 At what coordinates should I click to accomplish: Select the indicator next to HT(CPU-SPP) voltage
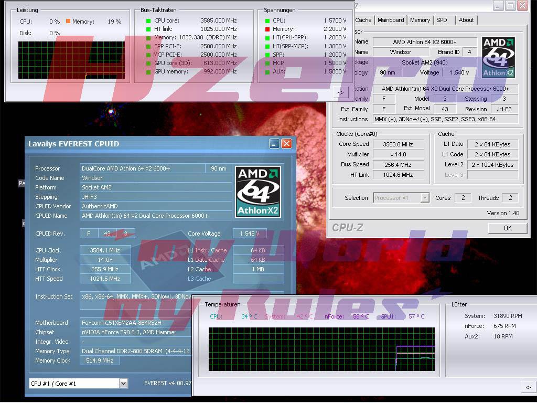pyautogui.click(x=267, y=38)
